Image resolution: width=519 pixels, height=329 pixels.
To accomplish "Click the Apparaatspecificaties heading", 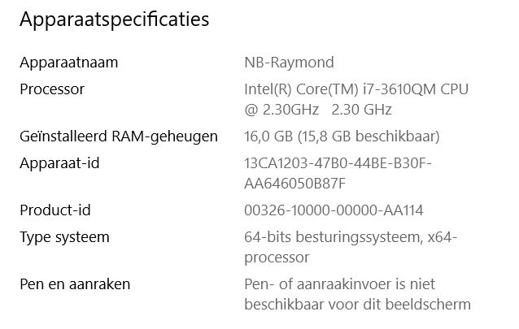I will (114, 19).
